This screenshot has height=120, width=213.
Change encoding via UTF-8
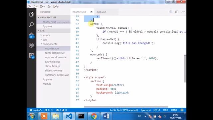157,110
